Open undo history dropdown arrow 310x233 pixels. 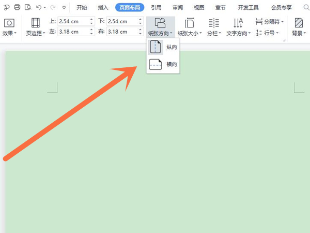point(45,8)
